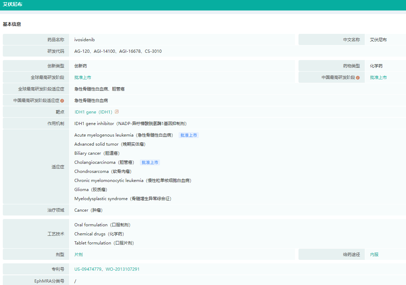Click the 艾伏尼布 title in header bar
The height and width of the screenshot is (285, 406).
[13, 5]
